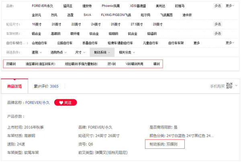Pick the 山地自行车 category
Screen dimensions: 241x162
[39, 43]
